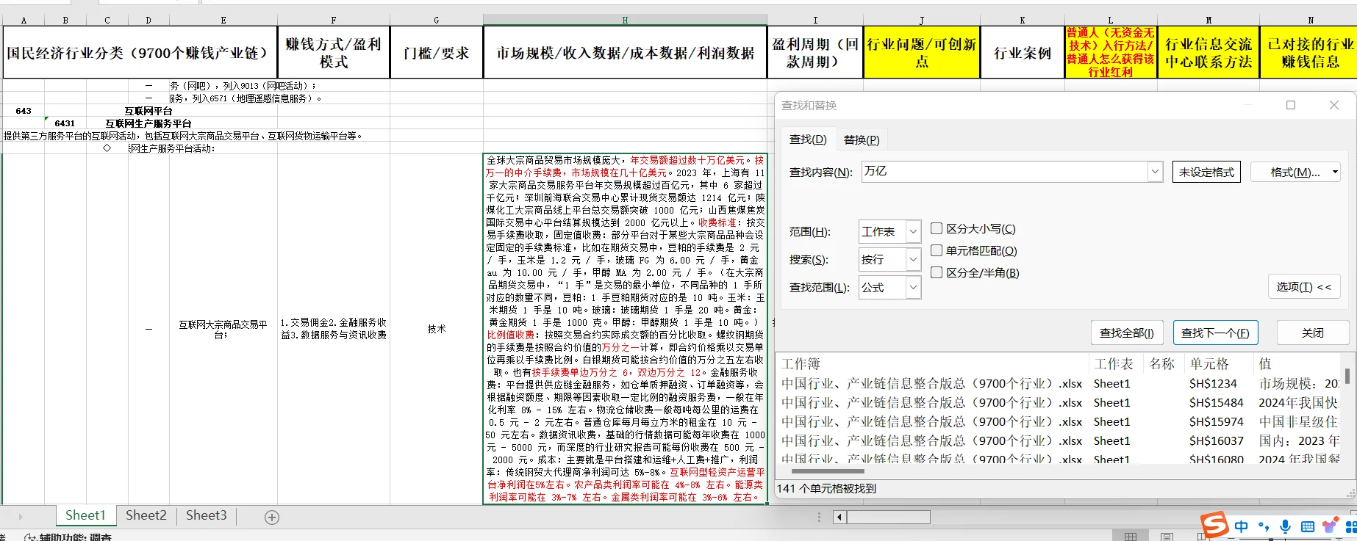Click the 互联网生产服务平台 cell

tap(148, 123)
